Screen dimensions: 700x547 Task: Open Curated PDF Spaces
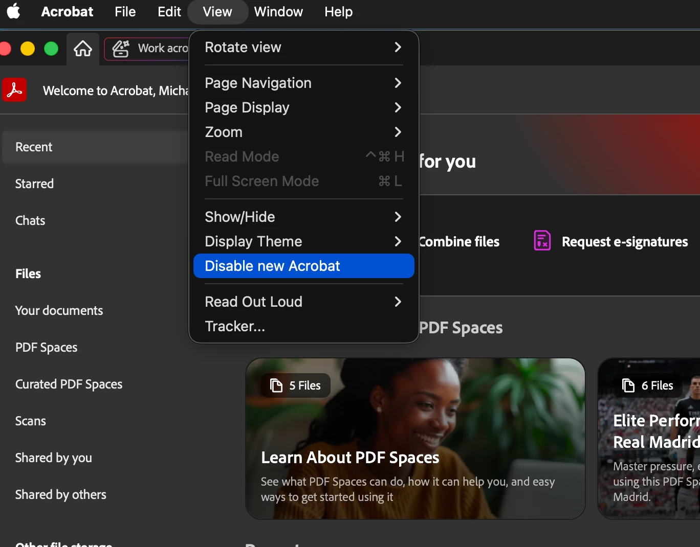[x=69, y=384]
